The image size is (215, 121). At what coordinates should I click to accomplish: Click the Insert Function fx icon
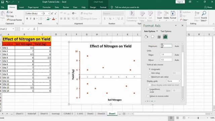(34, 29)
